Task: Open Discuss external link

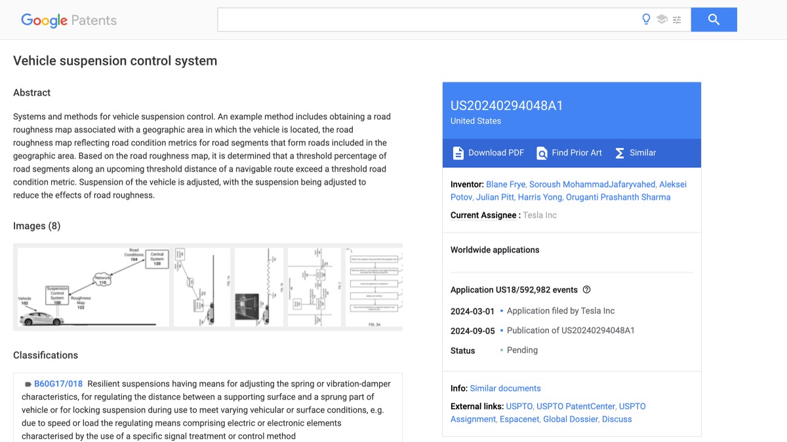Action: (x=617, y=418)
